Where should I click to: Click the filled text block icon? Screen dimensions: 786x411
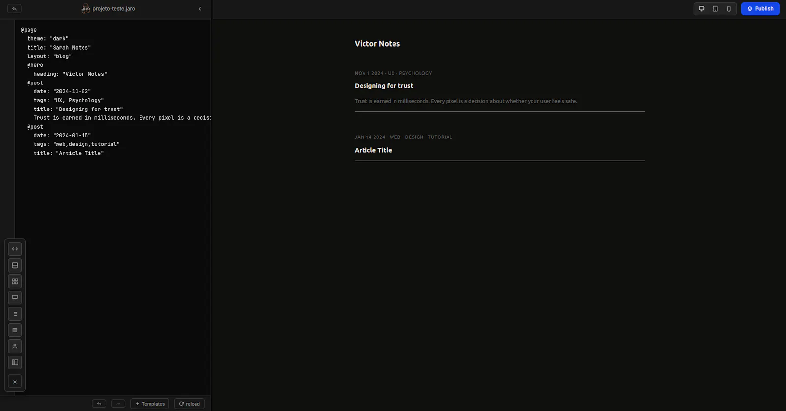point(15,330)
